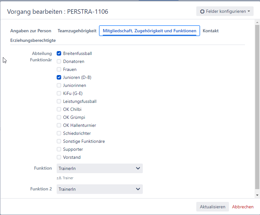Select the Donatoren checkbox
The image size is (260, 215).
click(x=59, y=61)
